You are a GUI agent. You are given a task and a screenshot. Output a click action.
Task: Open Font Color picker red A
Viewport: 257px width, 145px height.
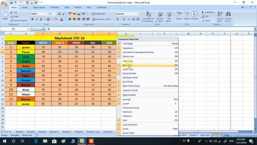coord(61,19)
